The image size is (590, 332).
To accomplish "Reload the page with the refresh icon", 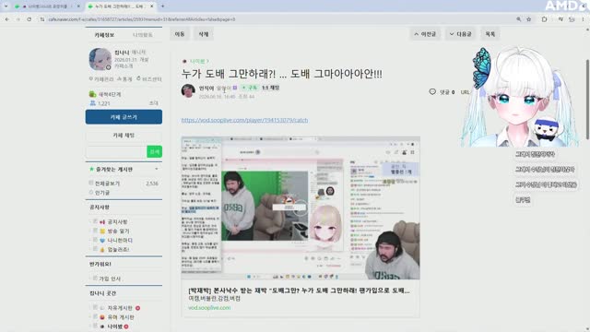I will pyautogui.click(x=29, y=19).
